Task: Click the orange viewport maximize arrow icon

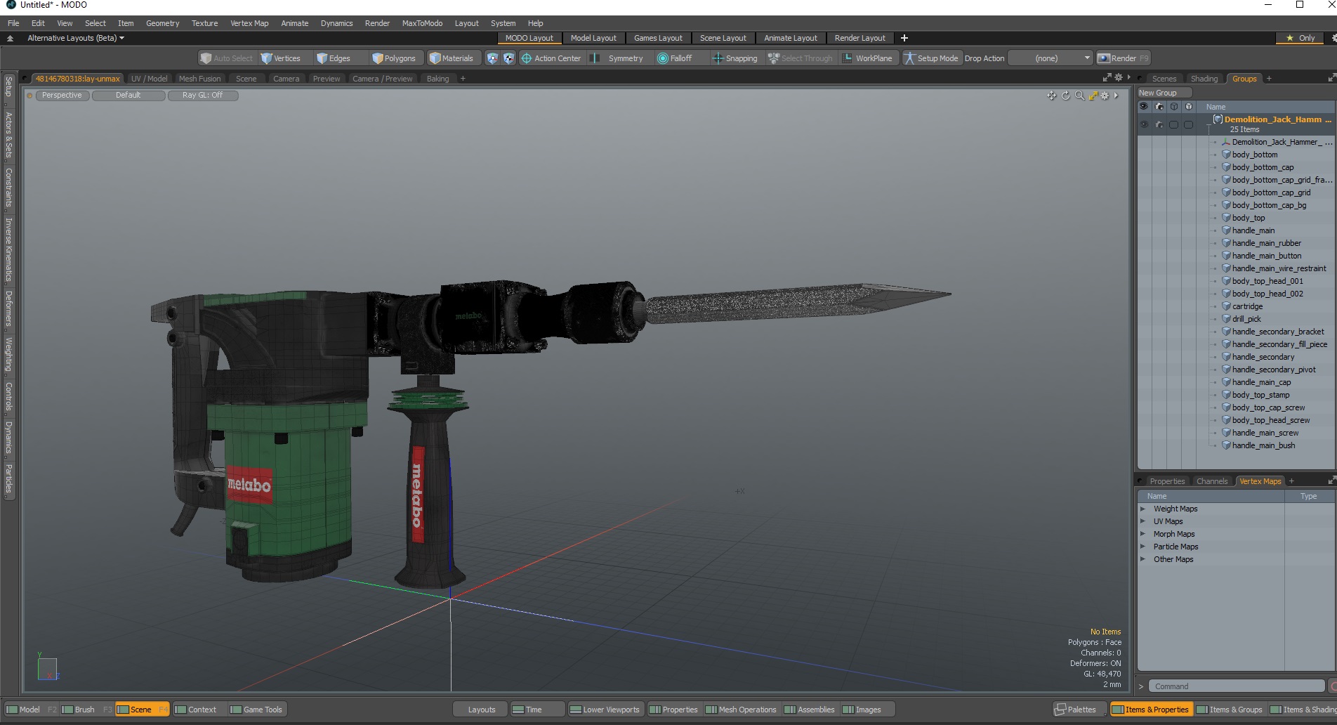Action: [1093, 96]
